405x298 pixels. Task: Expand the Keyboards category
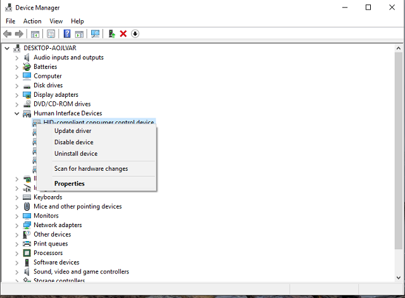[x=17, y=197]
